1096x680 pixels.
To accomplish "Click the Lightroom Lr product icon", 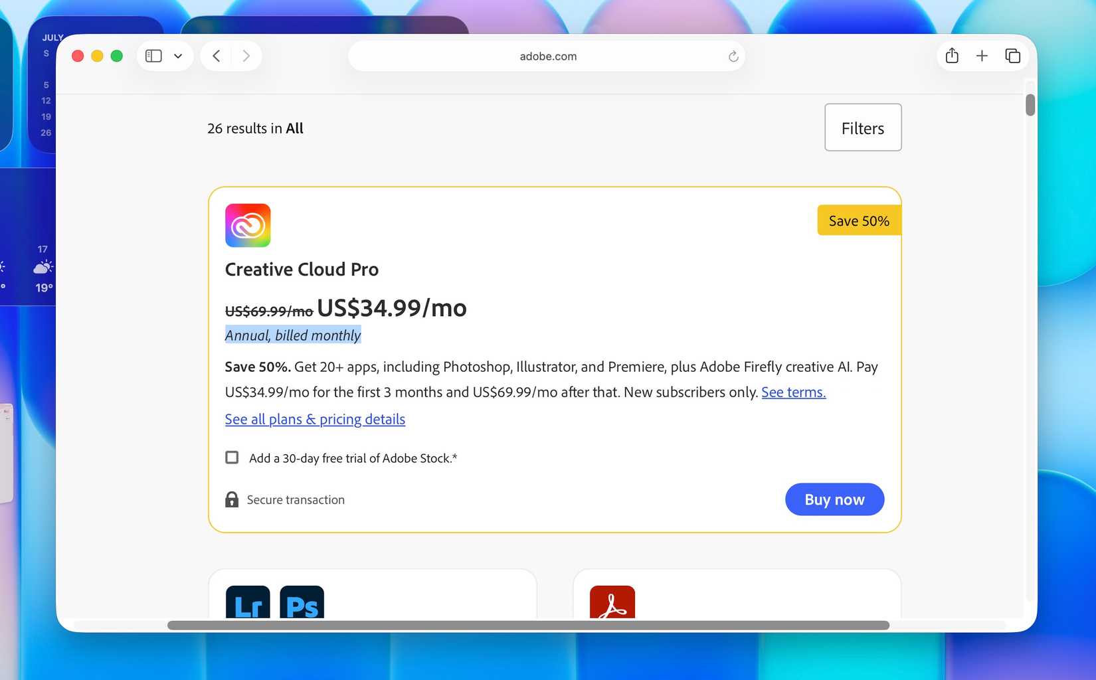I will point(248,602).
